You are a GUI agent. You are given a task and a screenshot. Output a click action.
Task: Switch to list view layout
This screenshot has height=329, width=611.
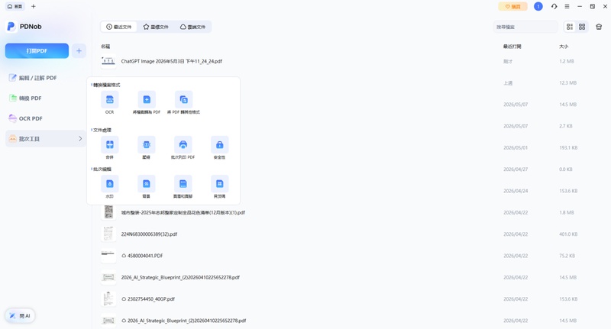tap(570, 27)
